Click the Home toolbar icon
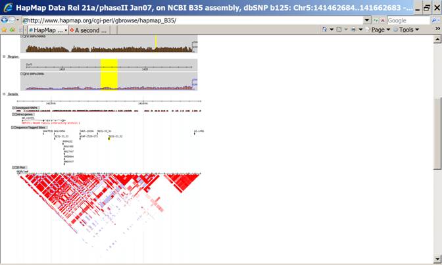This screenshot has height=265, width=442. (326, 30)
